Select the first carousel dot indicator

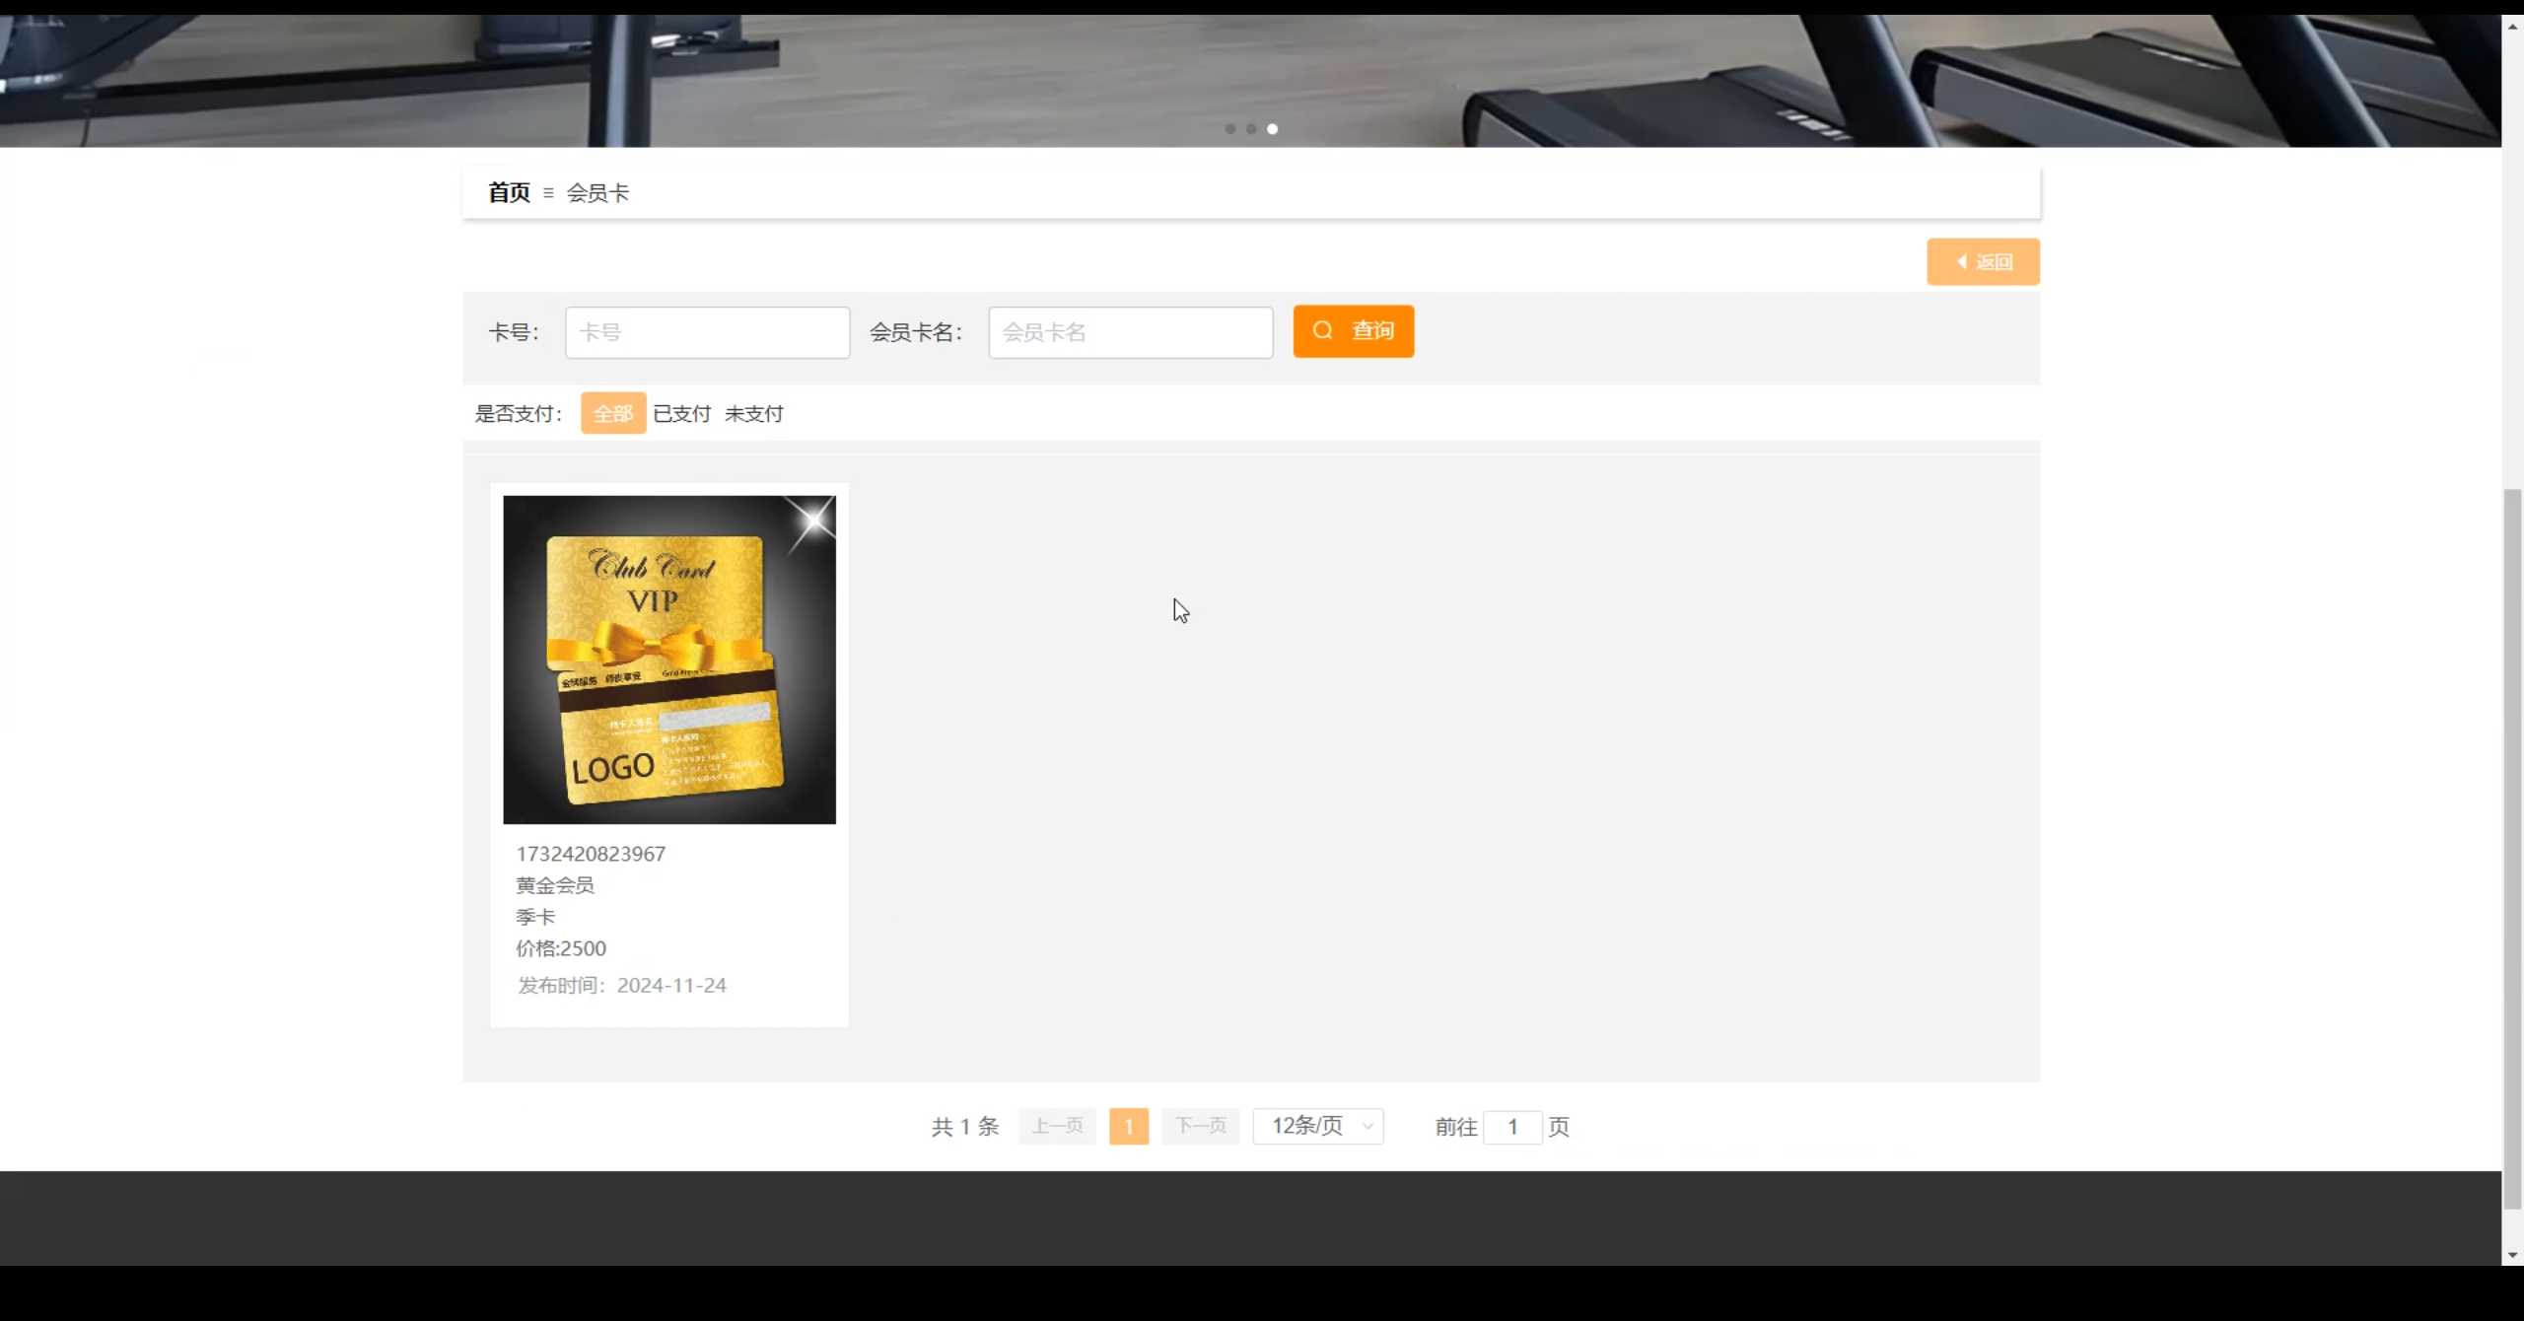1229,129
